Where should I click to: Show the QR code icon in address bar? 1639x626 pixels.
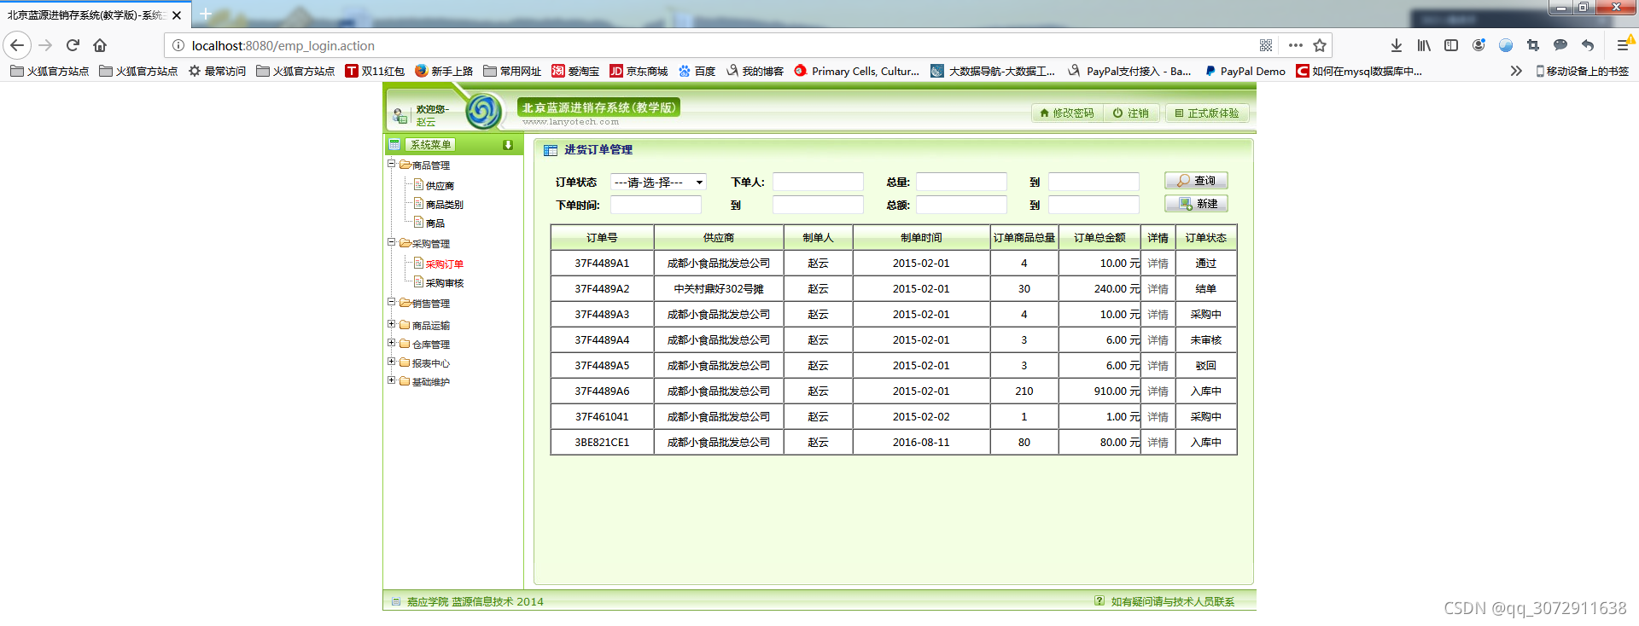click(1266, 45)
